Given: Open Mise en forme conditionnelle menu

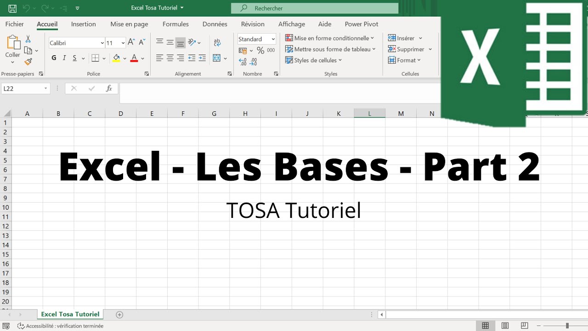Looking at the screenshot, I should coord(330,38).
